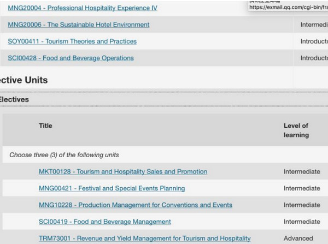Click Intermediate level beside MKT00128 unit
The image size is (328, 244).
[302, 171]
